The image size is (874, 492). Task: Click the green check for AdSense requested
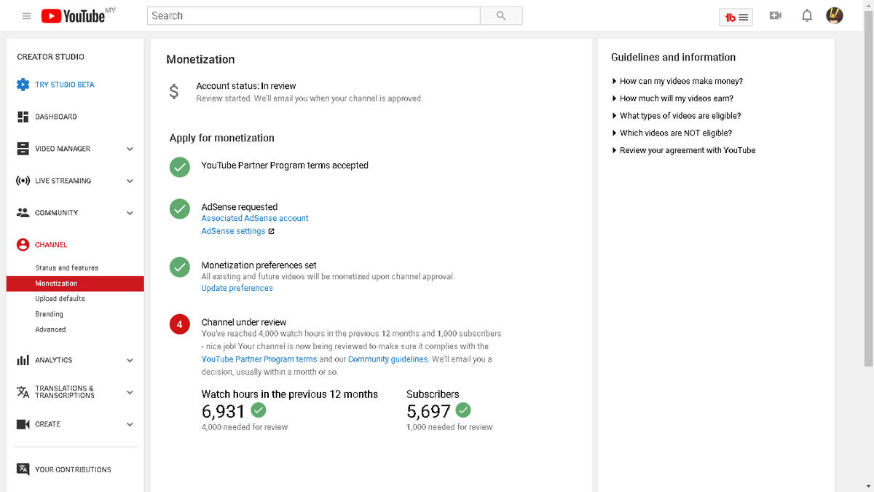pos(180,208)
